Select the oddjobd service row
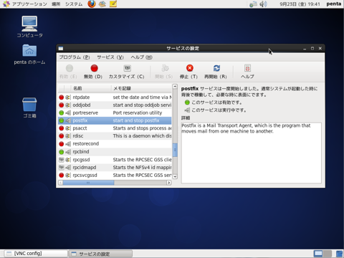This screenshot has width=344, height=258. click(x=115, y=105)
